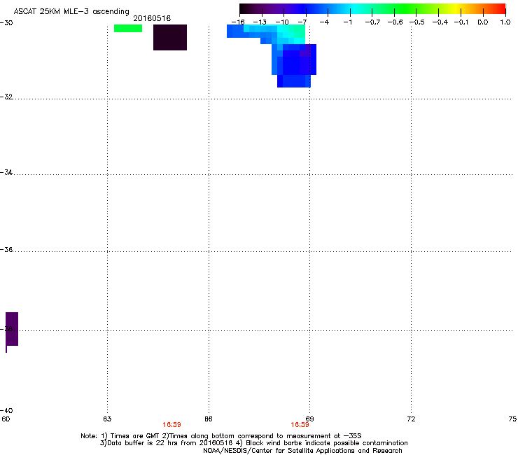Screen dimensions: 518x455
Task: Click the 66 longitude axis label
Action: pyautogui.click(x=208, y=419)
